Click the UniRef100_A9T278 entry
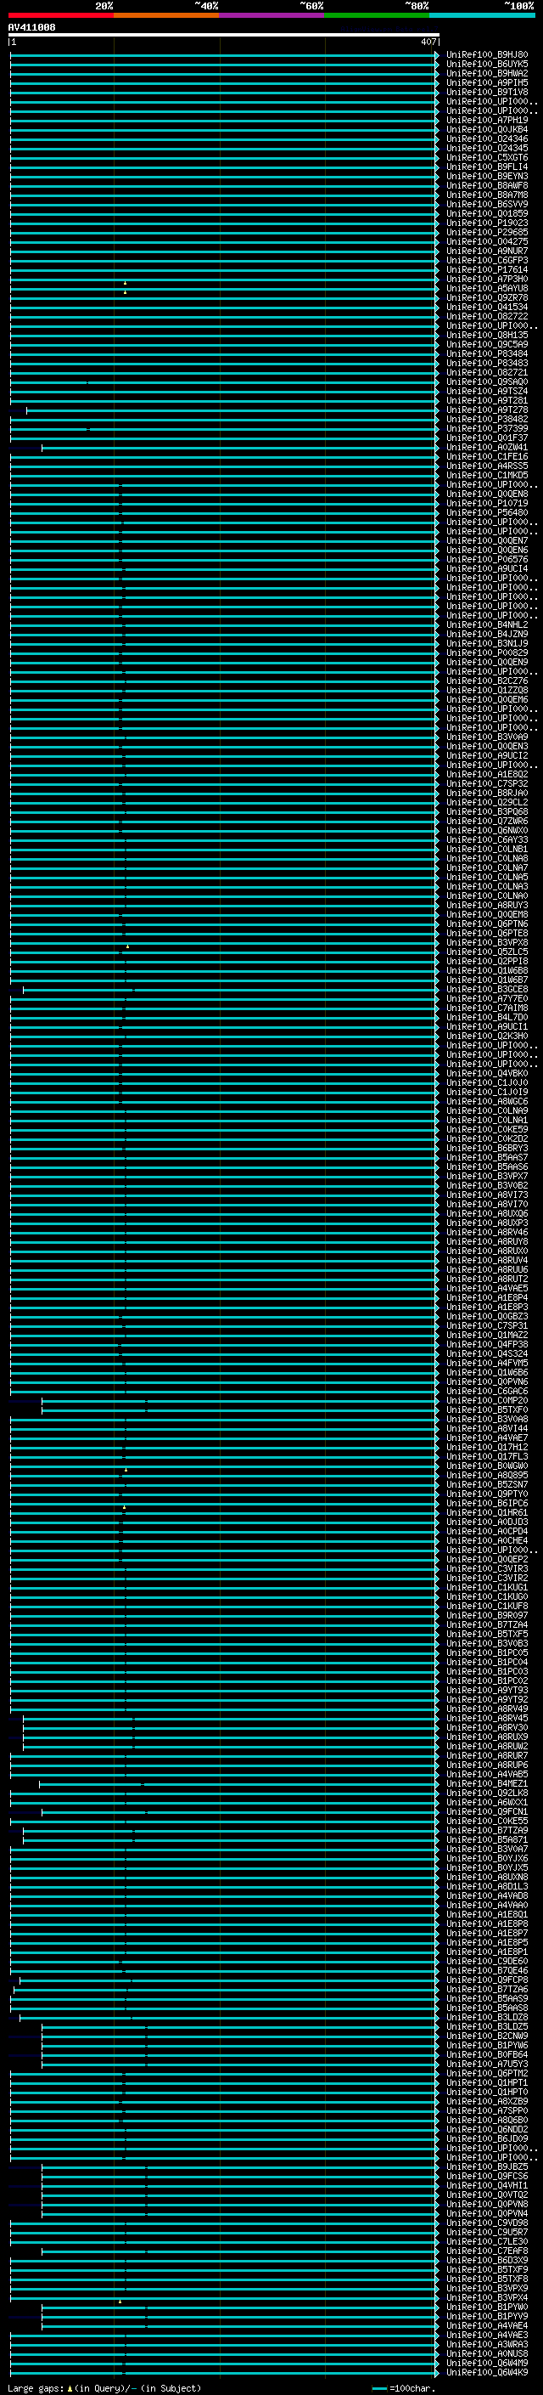 click(487, 410)
